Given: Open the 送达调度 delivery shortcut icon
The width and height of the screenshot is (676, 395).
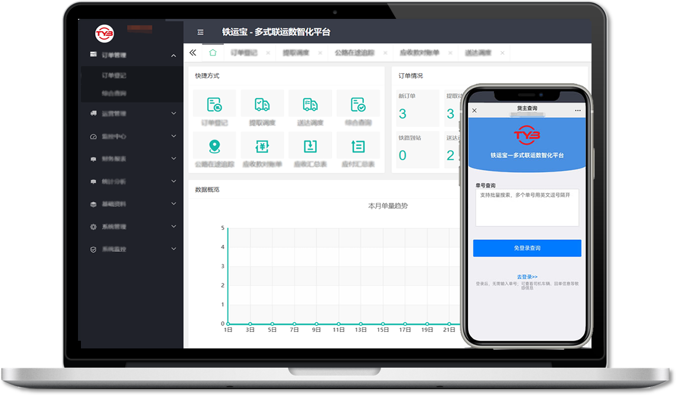Looking at the screenshot, I should click(310, 105).
